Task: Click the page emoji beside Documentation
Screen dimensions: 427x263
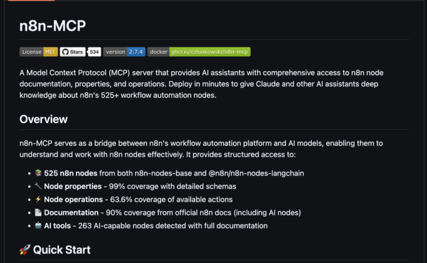Action: point(38,213)
